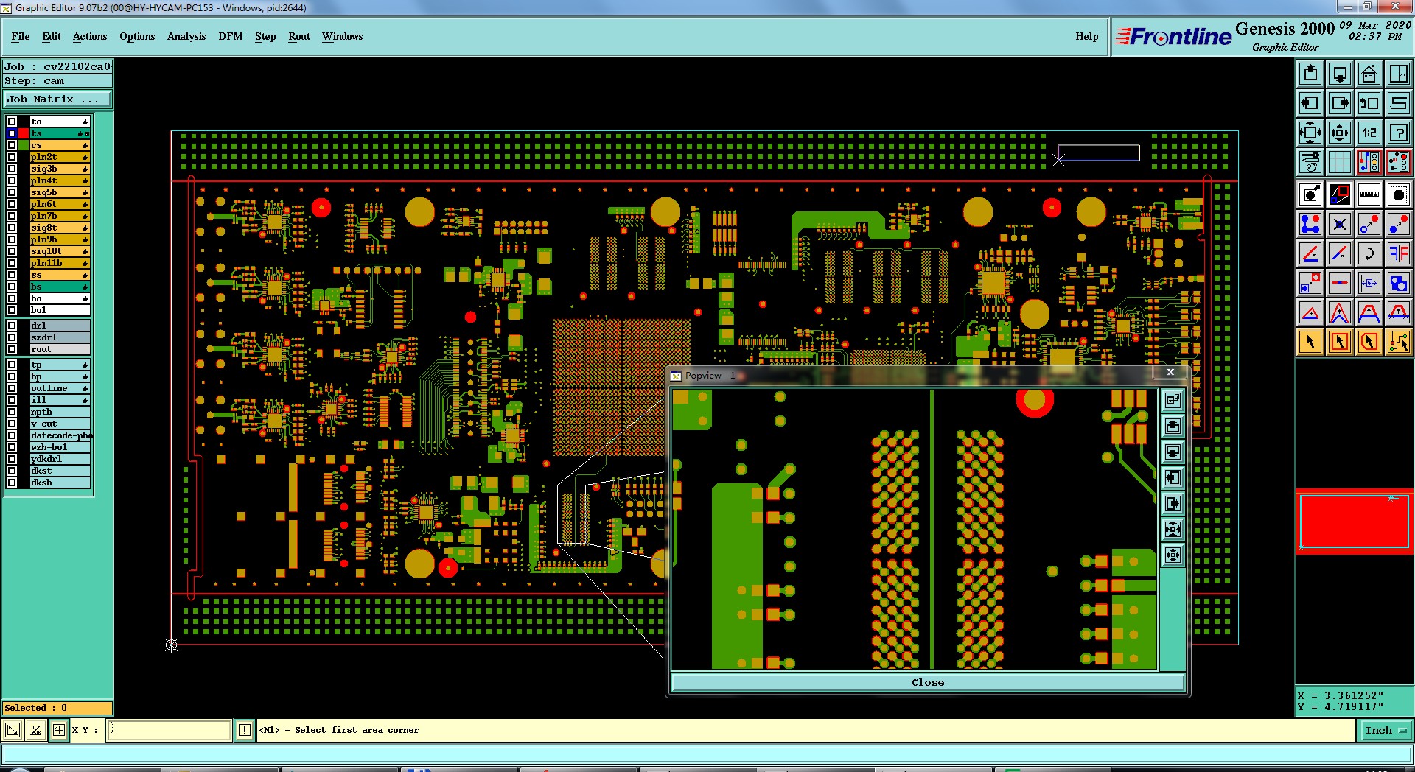1415x772 pixels.
Task: Open the Help menu
Action: click(1086, 36)
